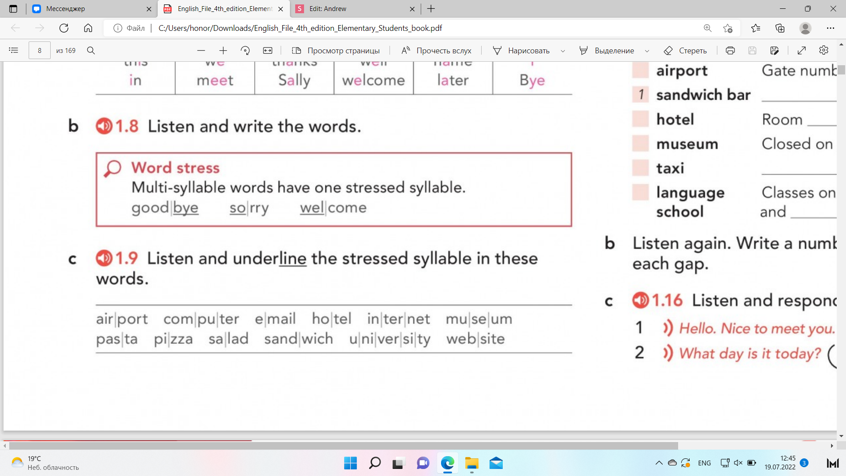Zoom out with the minus button
This screenshot has width=846, height=476.
201,50
